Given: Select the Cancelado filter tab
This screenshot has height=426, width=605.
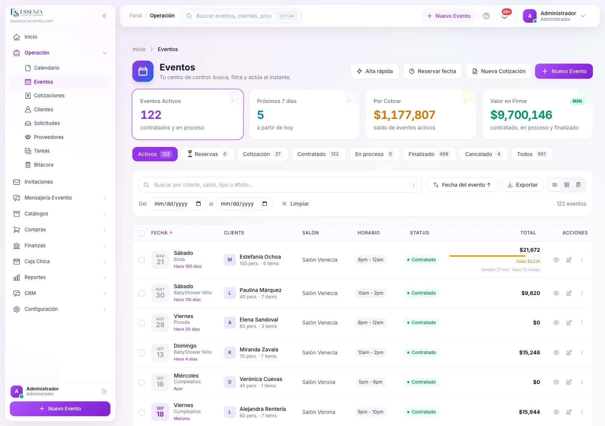Looking at the screenshot, I should click(x=484, y=154).
